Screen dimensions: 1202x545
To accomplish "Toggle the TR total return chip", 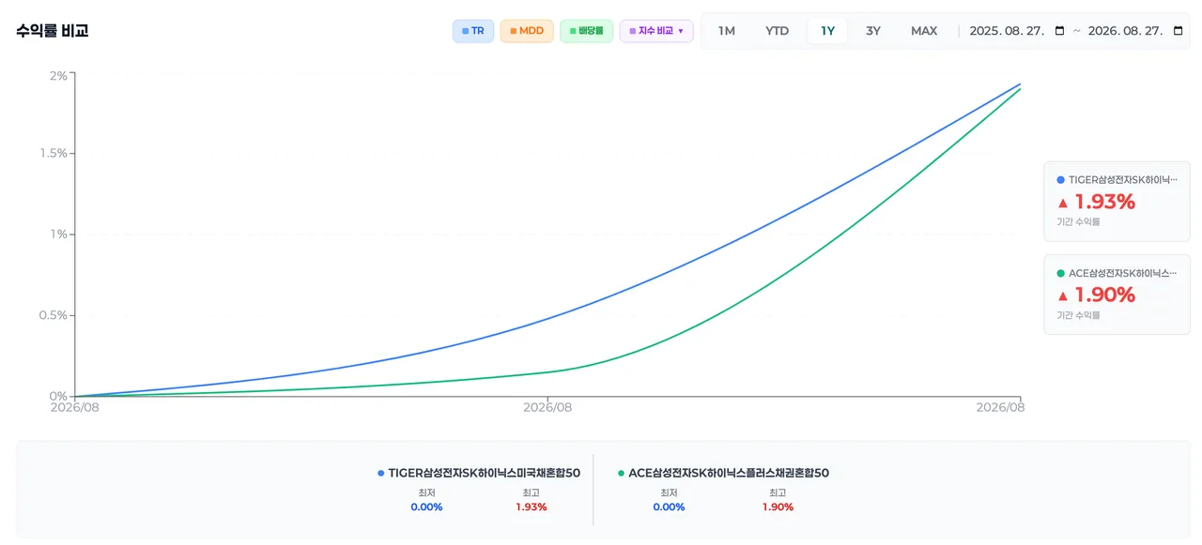I will click(x=473, y=31).
